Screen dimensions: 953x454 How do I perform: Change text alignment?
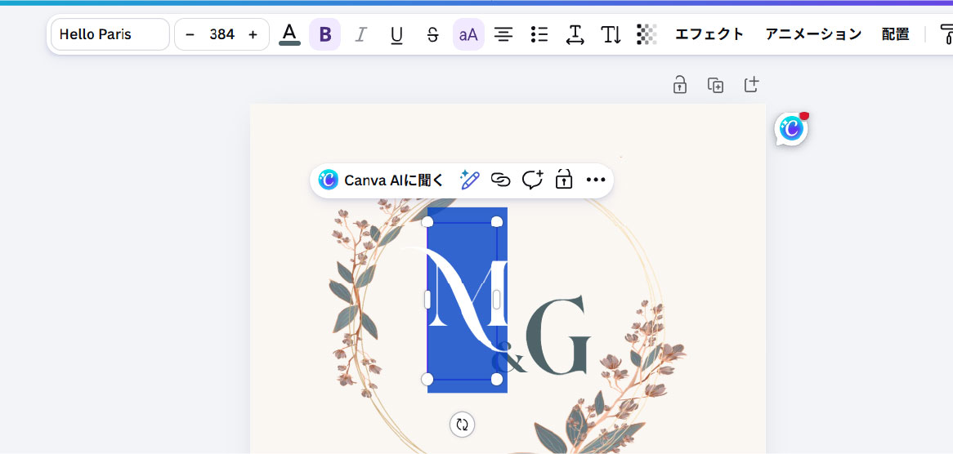[x=503, y=34]
